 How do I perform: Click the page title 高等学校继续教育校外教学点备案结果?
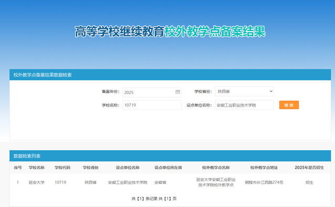tap(170, 32)
